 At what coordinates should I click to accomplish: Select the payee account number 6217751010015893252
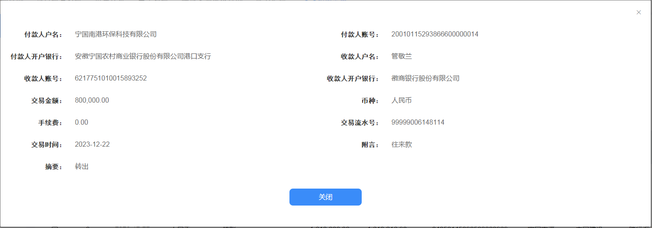click(x=111, y=78)
